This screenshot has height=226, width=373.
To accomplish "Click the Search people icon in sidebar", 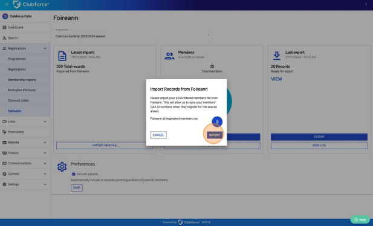I will 4,38.
